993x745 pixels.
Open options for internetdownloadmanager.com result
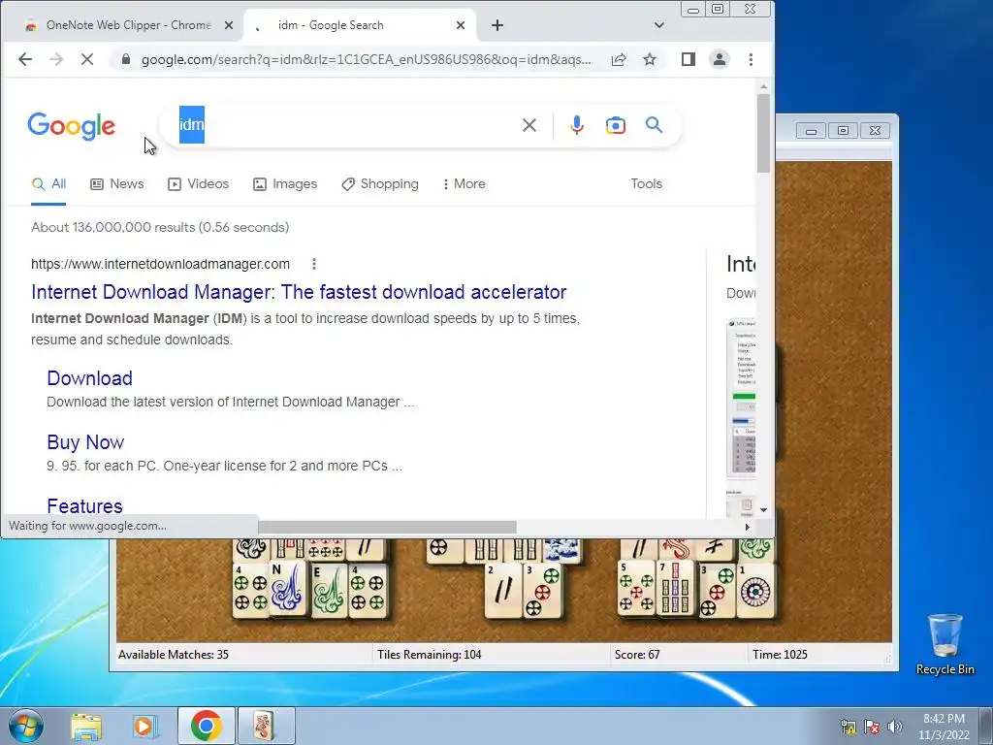point(314,264)
